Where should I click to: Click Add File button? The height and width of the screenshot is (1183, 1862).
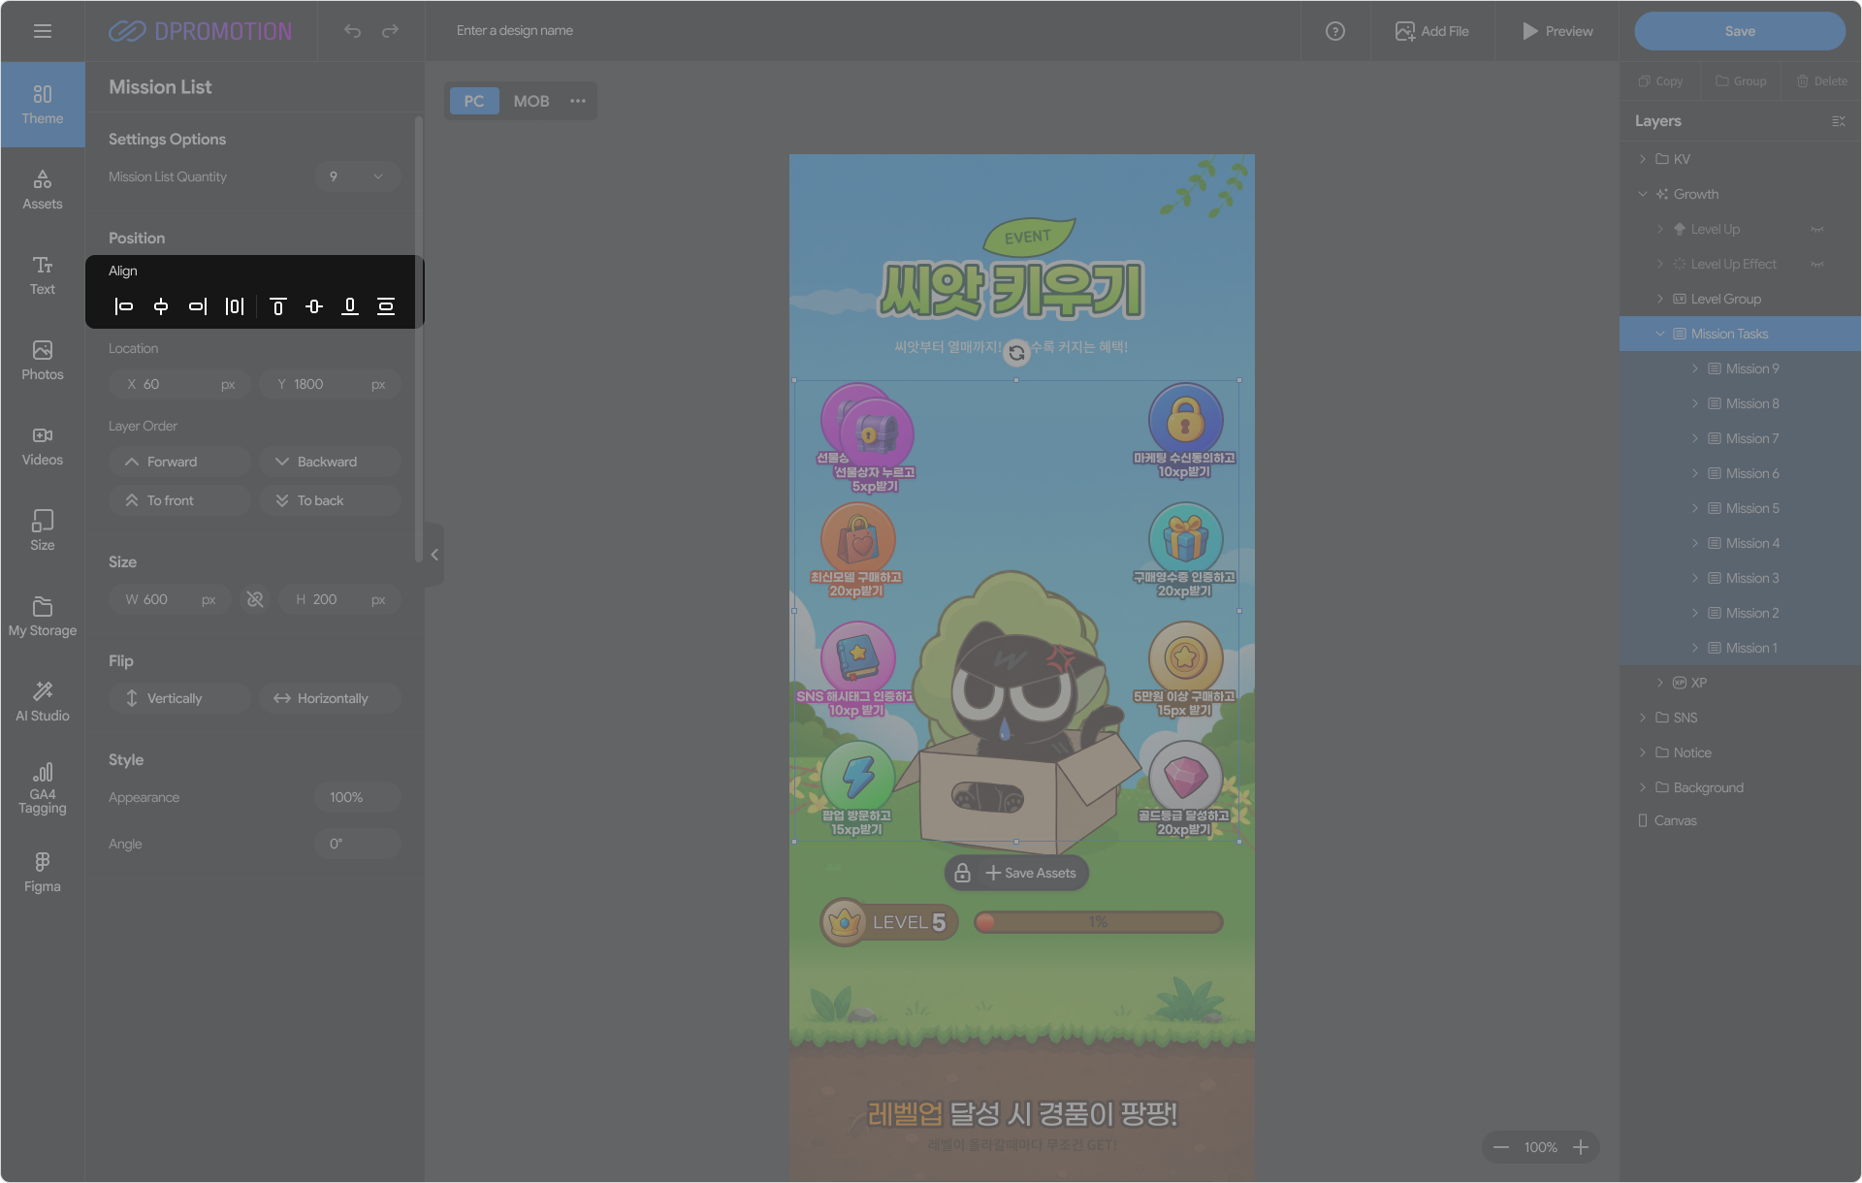click(1431, 31)
